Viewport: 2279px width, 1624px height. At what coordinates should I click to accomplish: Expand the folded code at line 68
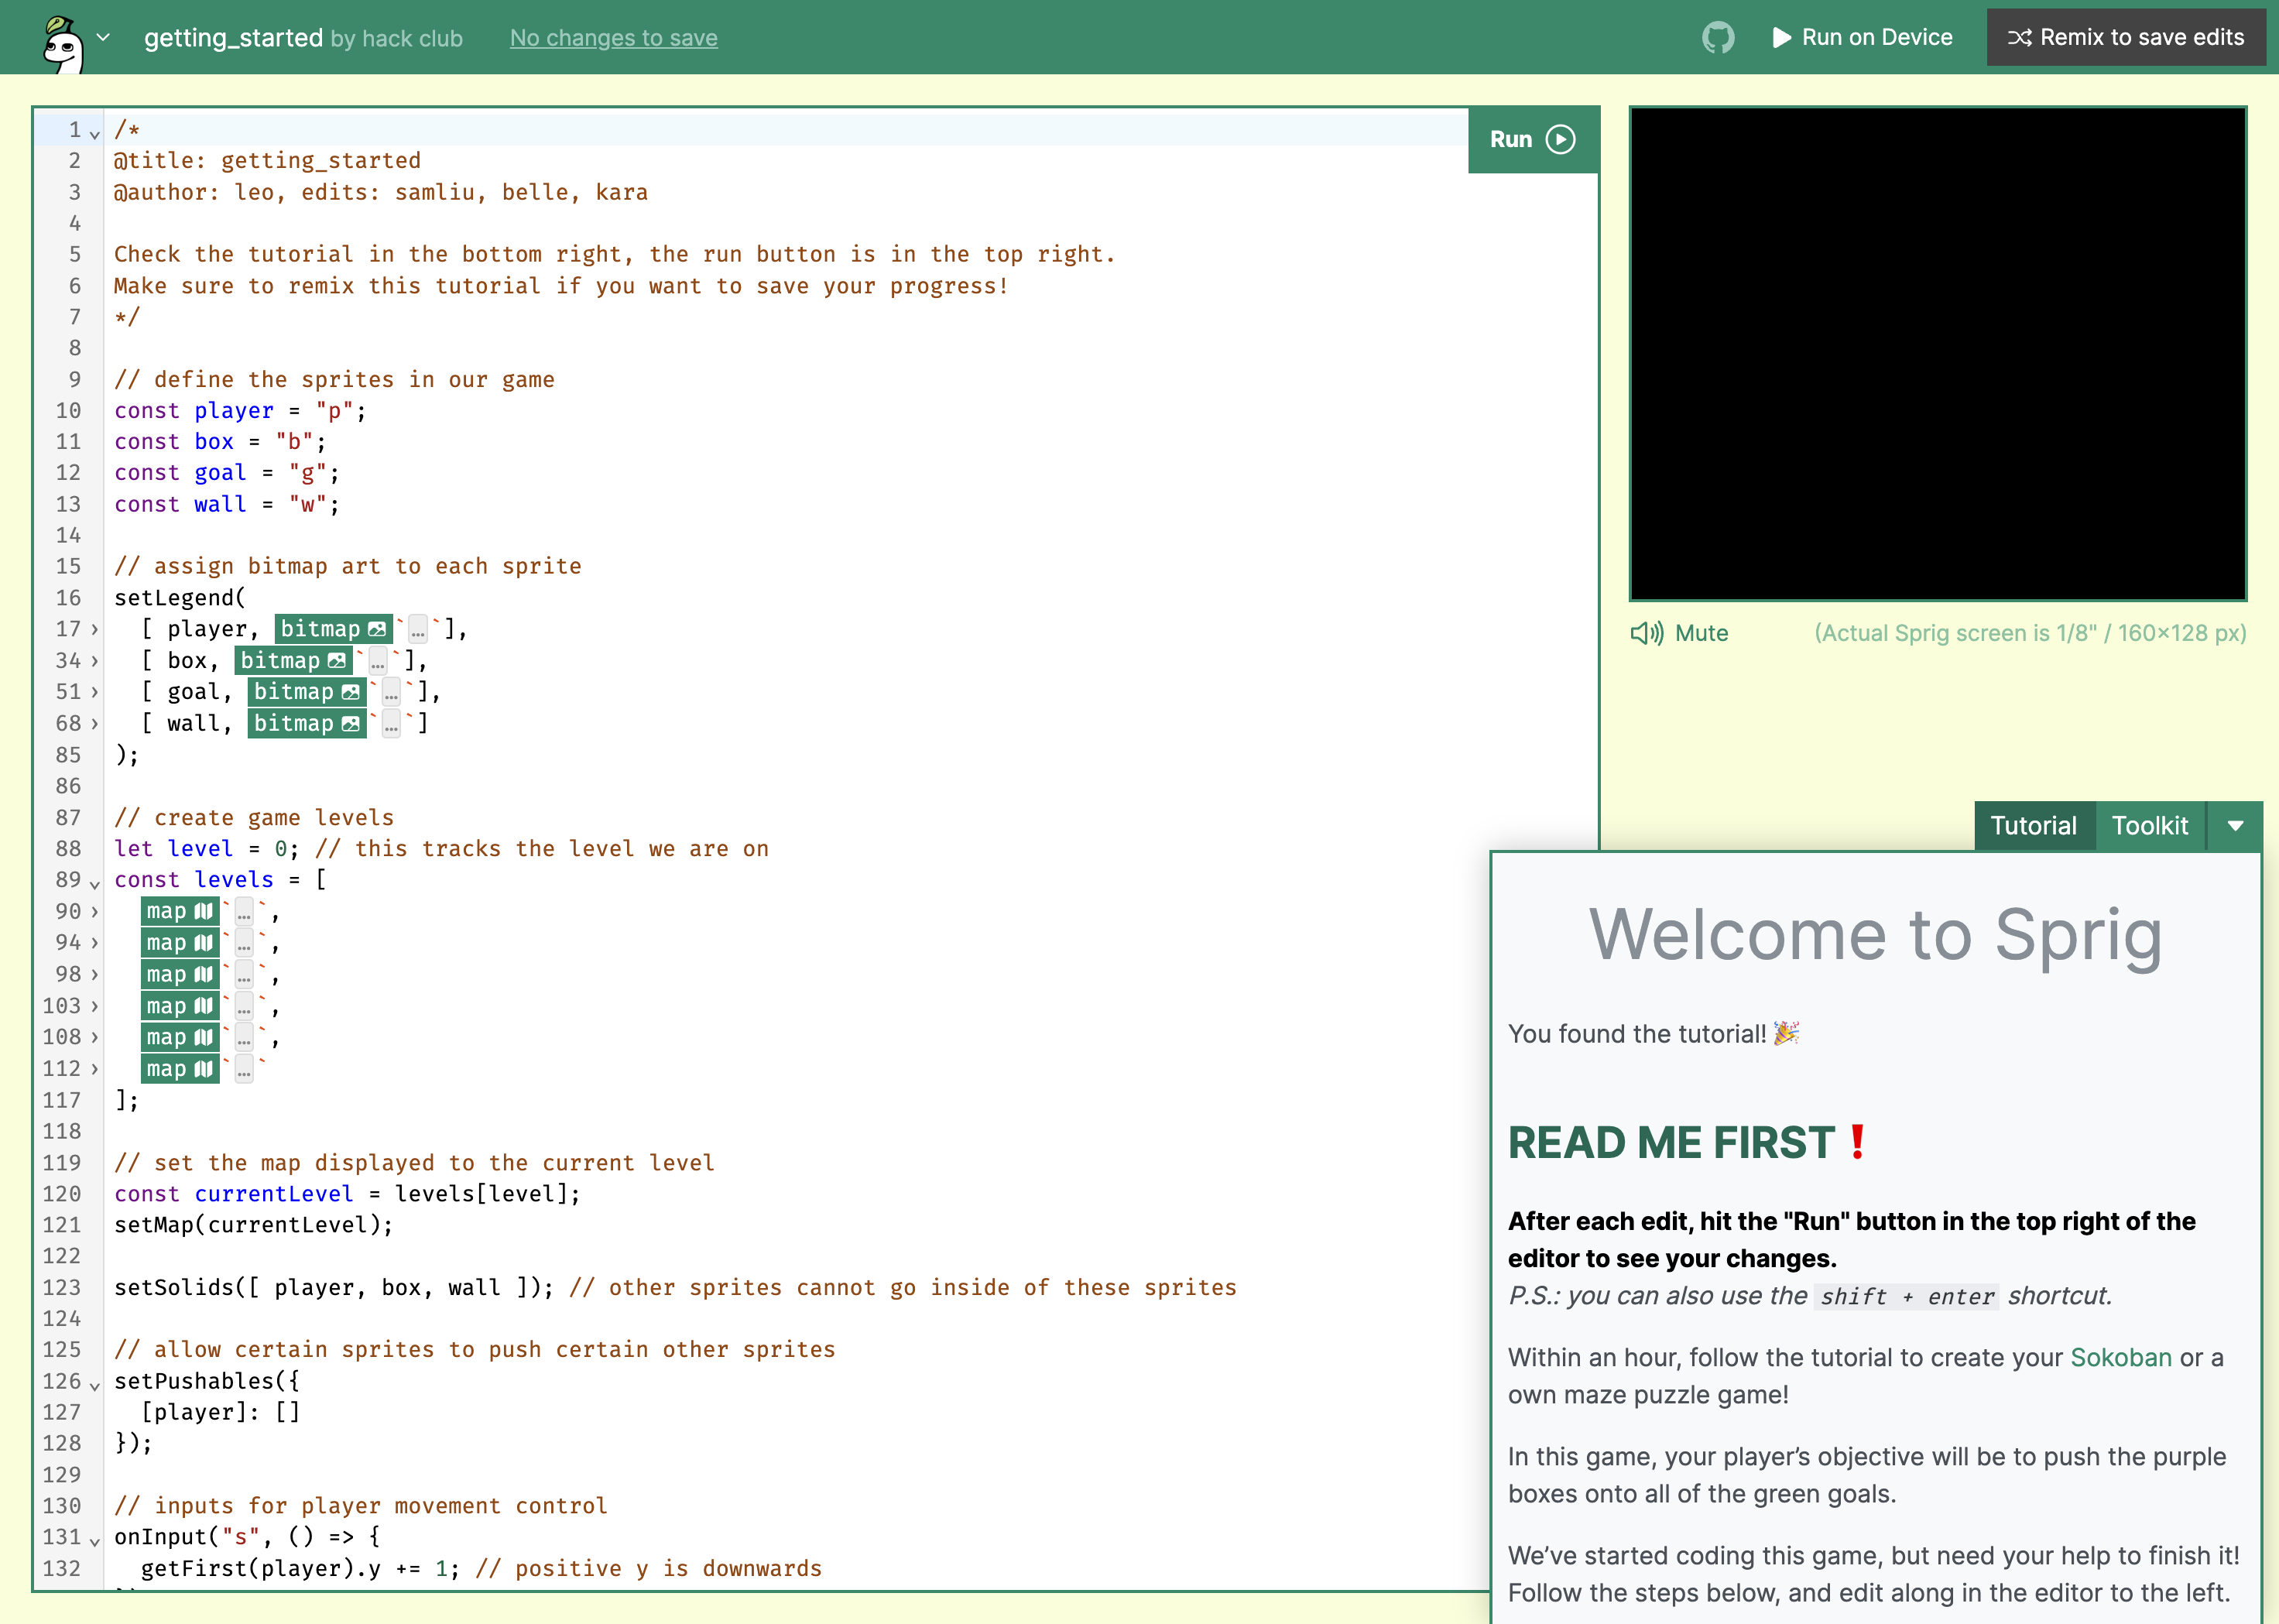click(95, 724)
